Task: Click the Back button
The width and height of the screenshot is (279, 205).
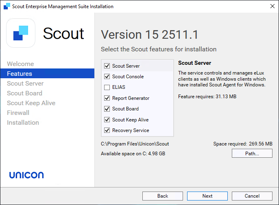Action: point(163,196)
